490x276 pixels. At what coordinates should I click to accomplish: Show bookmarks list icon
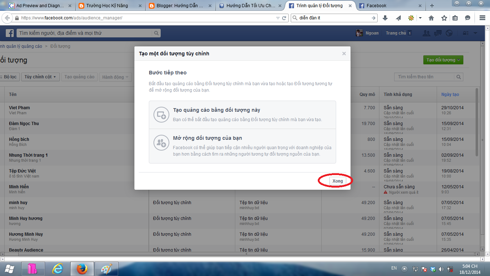(x=455, y=18)
